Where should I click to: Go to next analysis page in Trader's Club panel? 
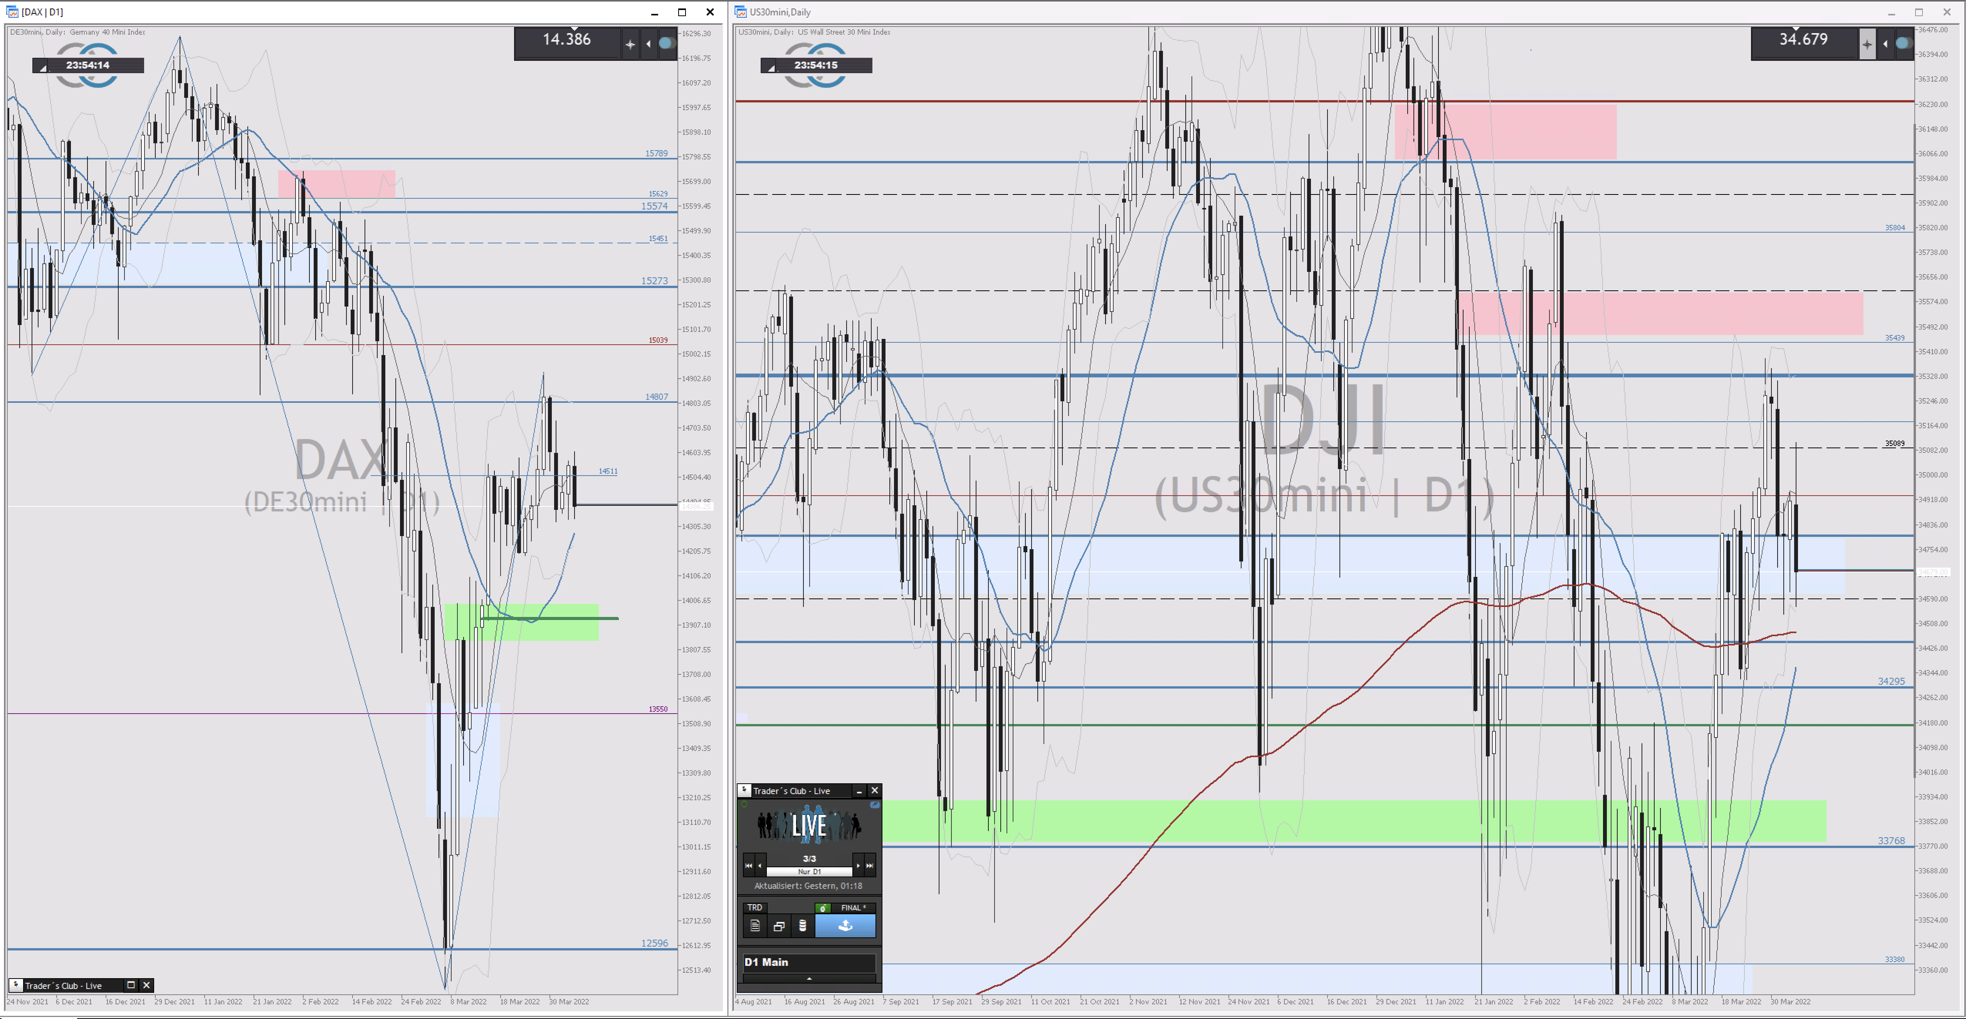pos(858,865)
